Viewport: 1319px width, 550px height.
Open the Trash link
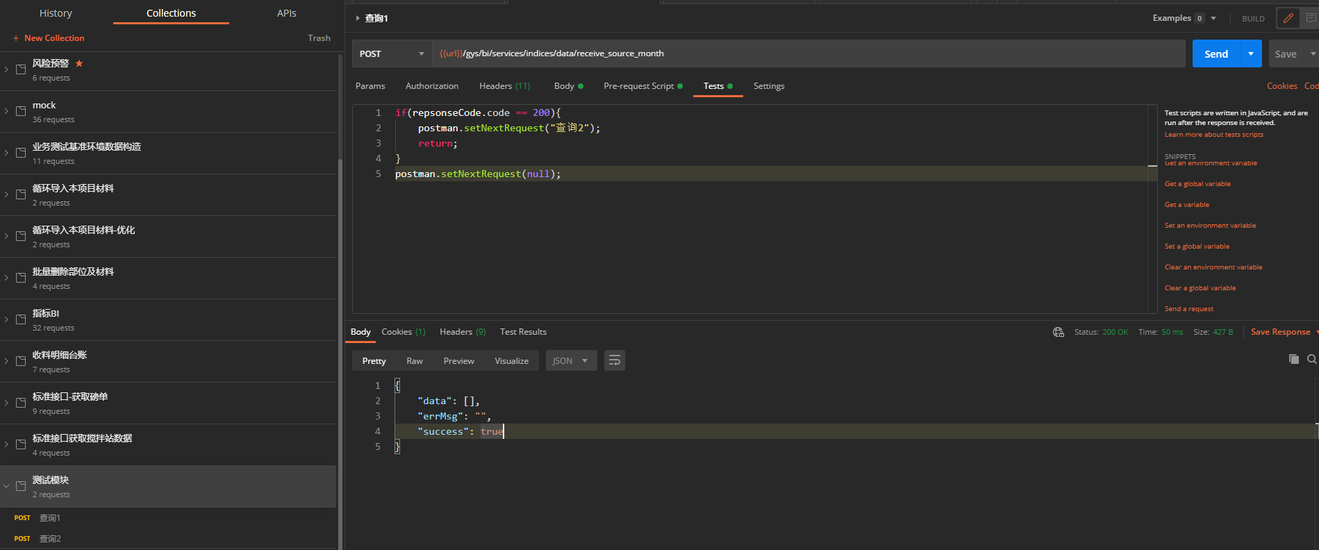pyautogui.click(x=319, y=38)
